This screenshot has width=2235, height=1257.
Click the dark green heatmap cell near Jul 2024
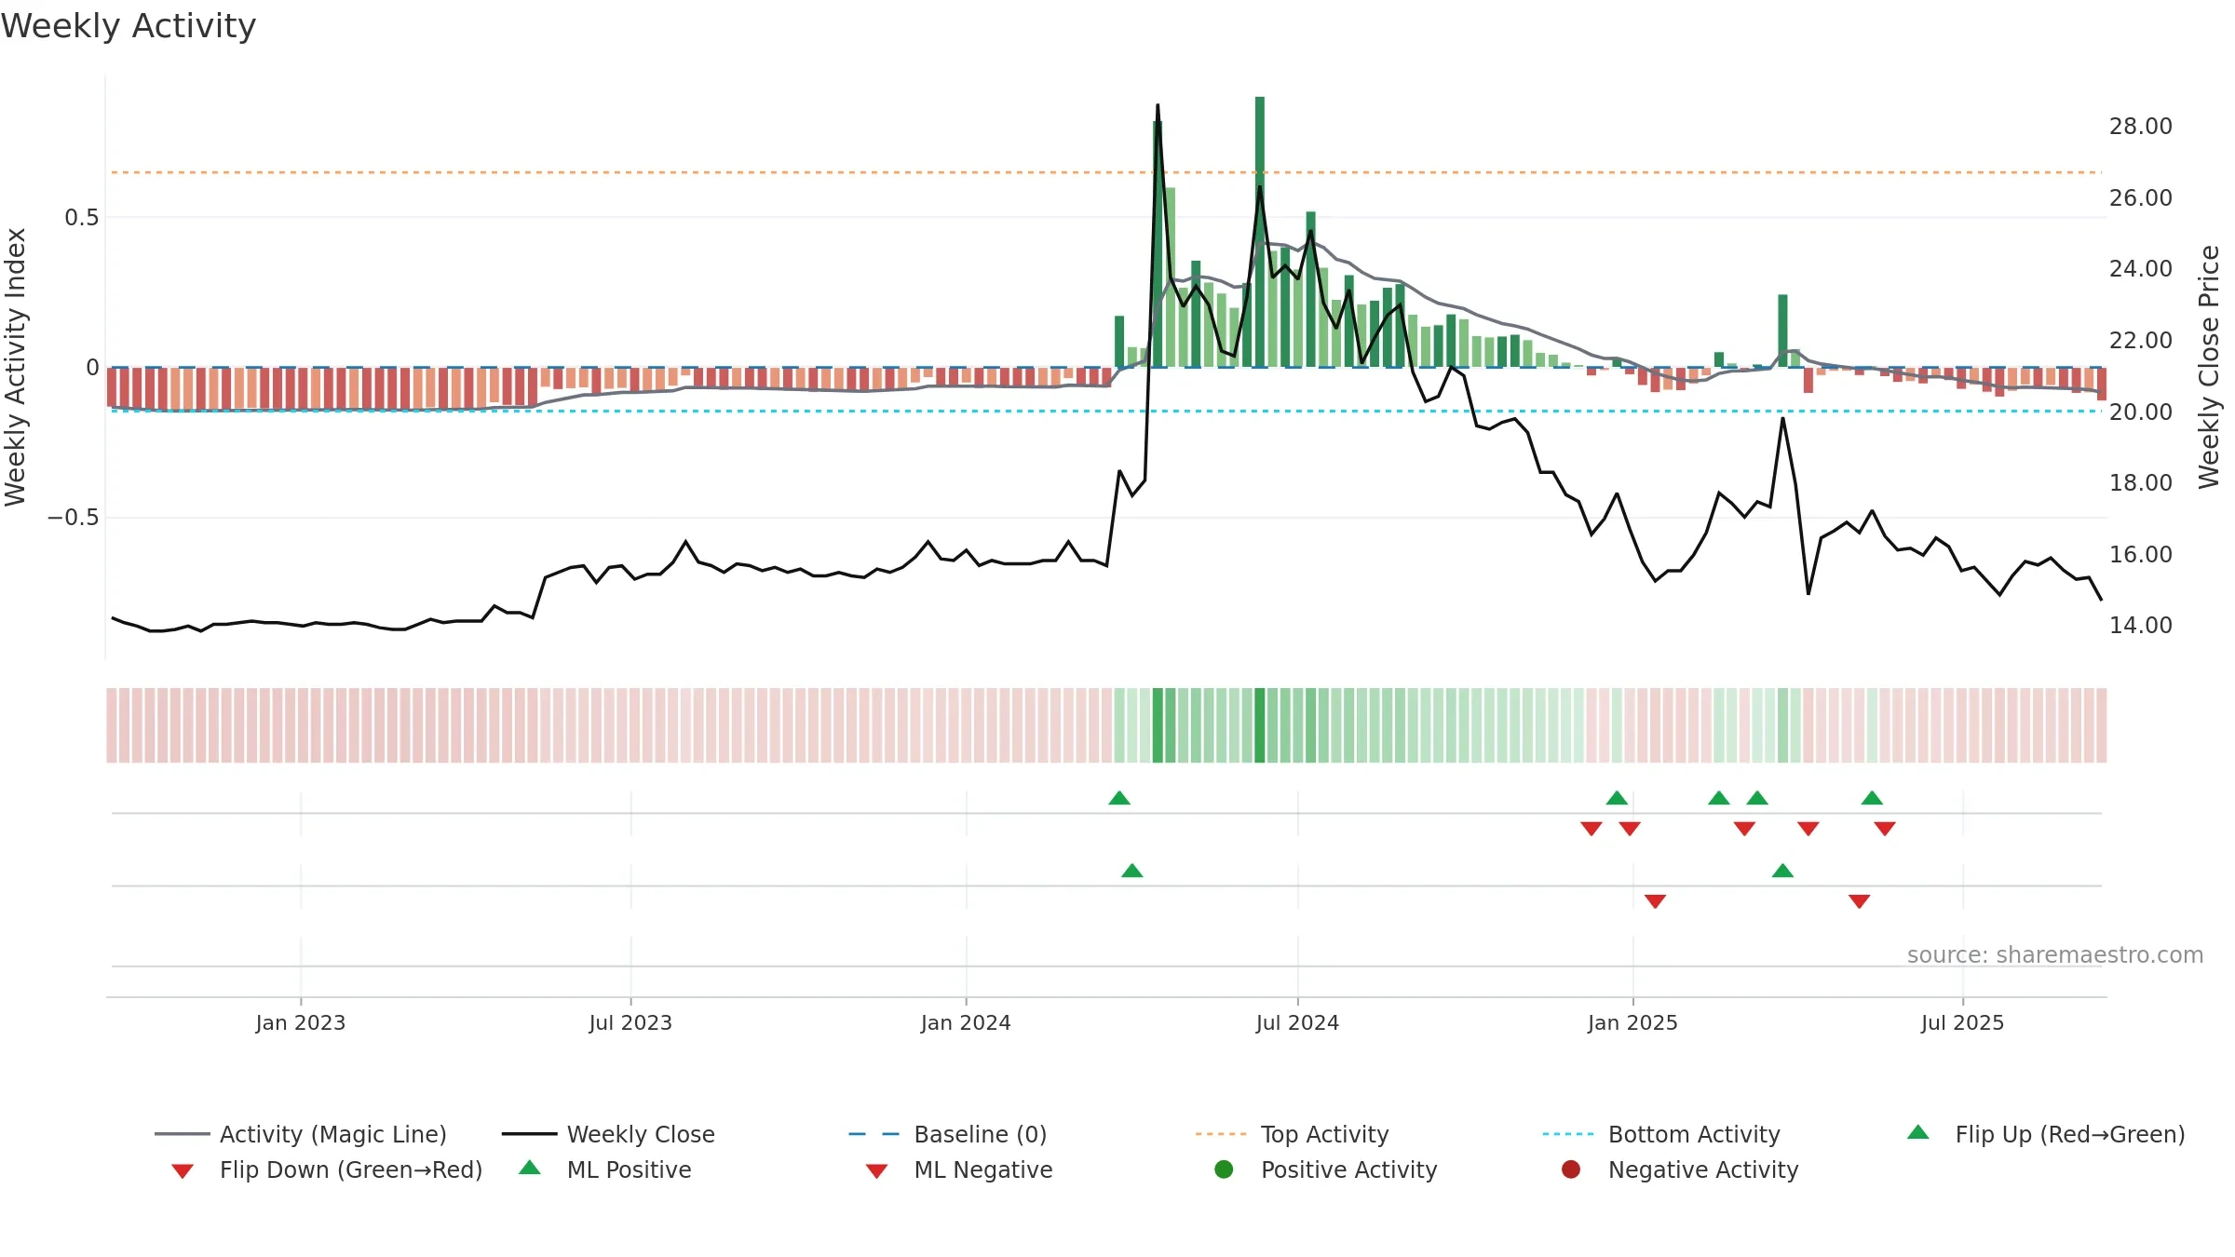[x=1260, y=725]
